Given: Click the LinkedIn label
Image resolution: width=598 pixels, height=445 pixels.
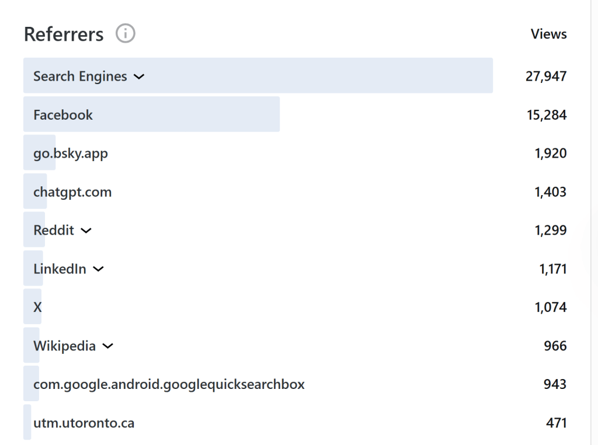Looking at the screenshot, I should click(60, 269).
